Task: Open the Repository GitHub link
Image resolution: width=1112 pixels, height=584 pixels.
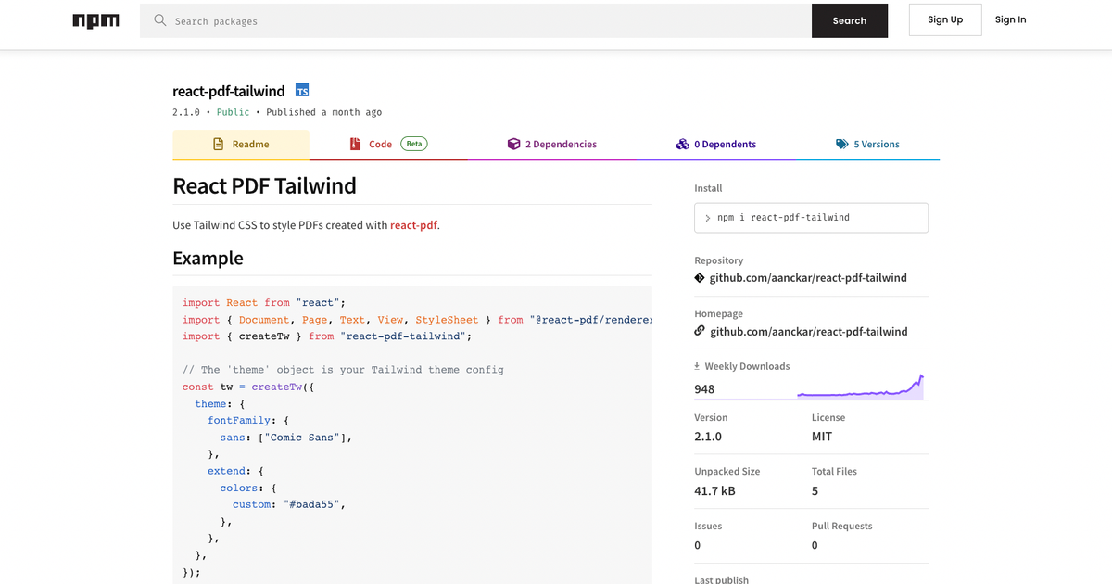Action: pos(808,278)
